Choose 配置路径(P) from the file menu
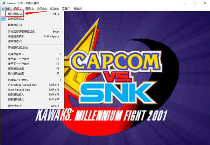Viewport: 210px width, 145px height. (x=32, y=25)
